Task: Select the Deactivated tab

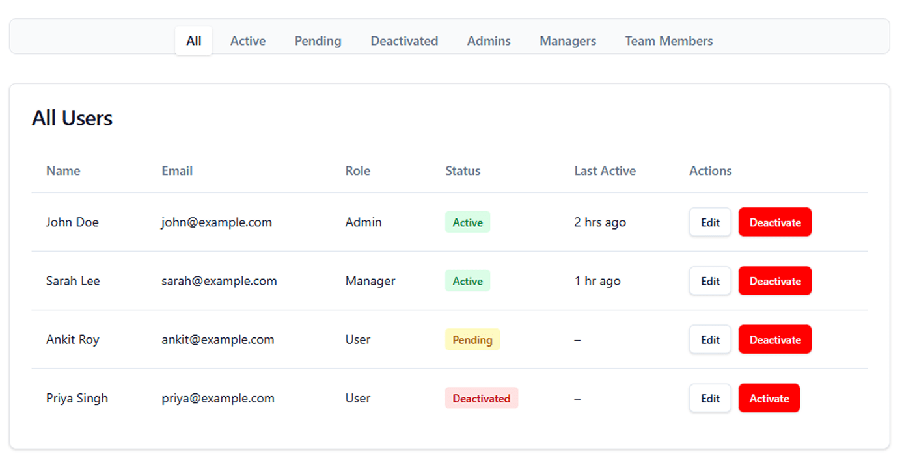Action: click(x=404, y=41)
